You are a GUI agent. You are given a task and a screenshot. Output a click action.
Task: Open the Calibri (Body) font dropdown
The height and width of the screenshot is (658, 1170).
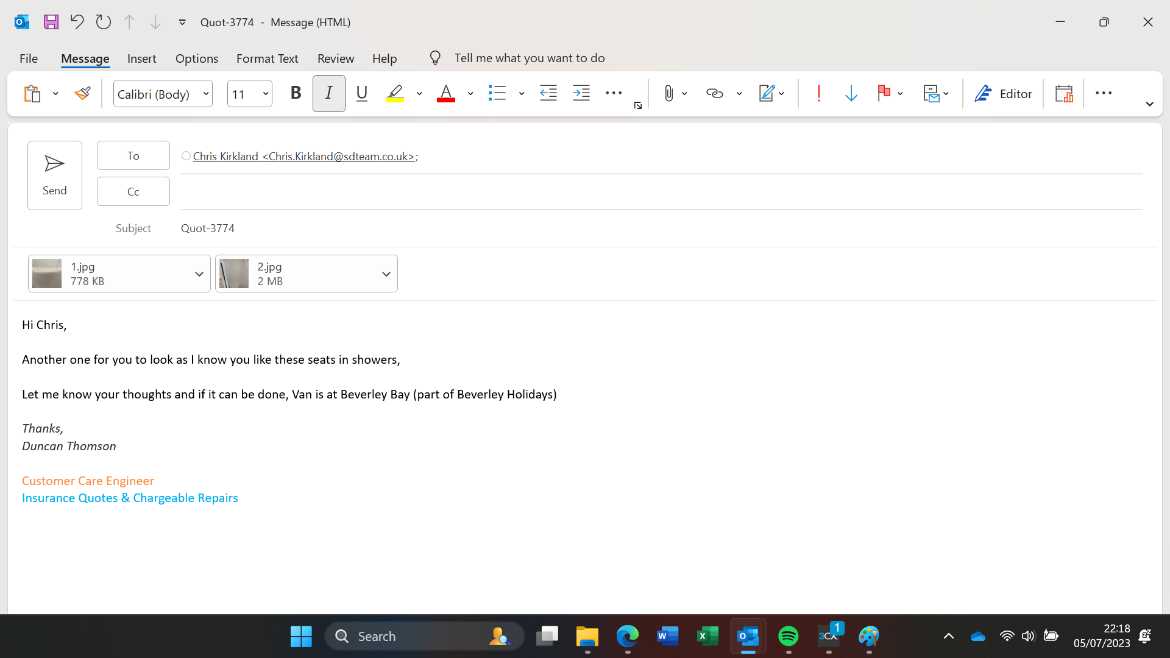pos(206,94)
